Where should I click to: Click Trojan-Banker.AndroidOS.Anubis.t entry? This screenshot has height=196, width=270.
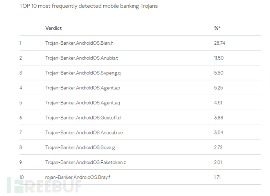pos(81,58)
